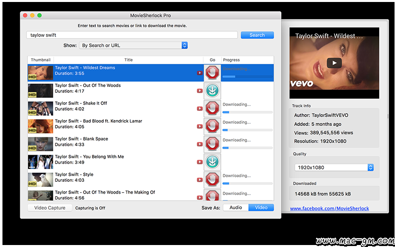This screenshot has height=247, width=395.
Task: Click the Thumbnail column header
Action: tap(40, 60)
